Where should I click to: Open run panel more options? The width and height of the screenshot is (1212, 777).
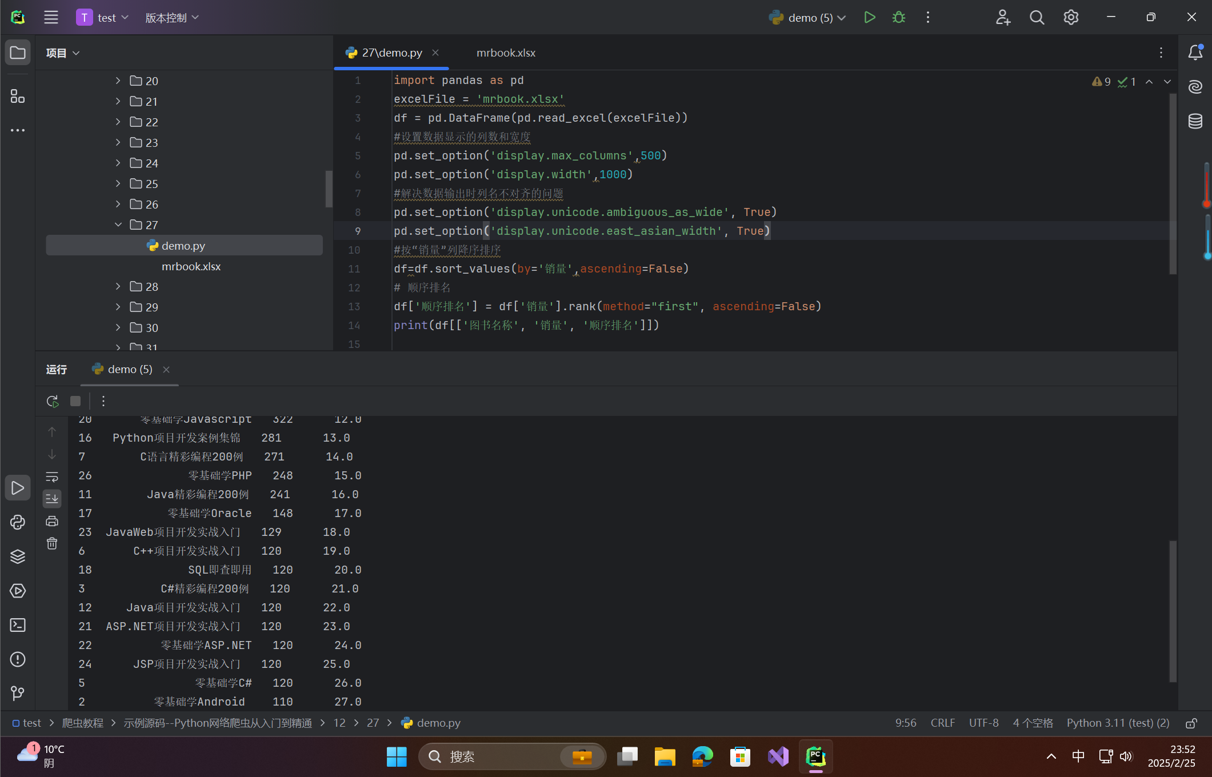coord(103,401)
